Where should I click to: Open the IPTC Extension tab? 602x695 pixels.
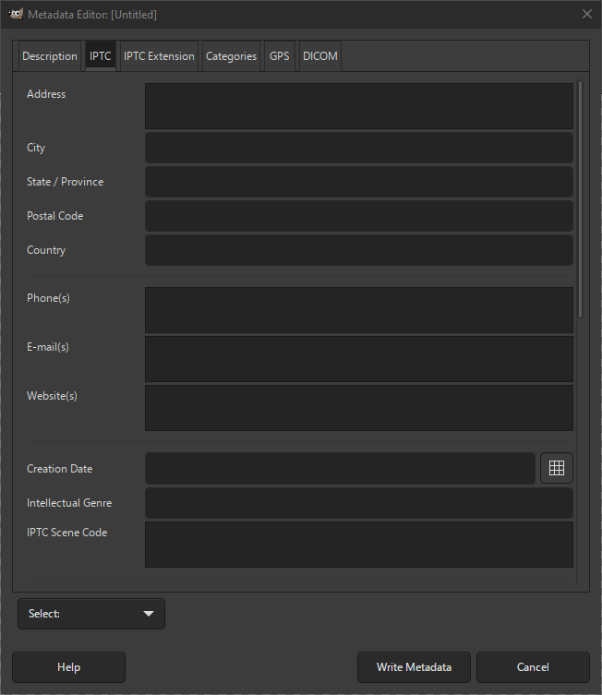pos(159,56)
